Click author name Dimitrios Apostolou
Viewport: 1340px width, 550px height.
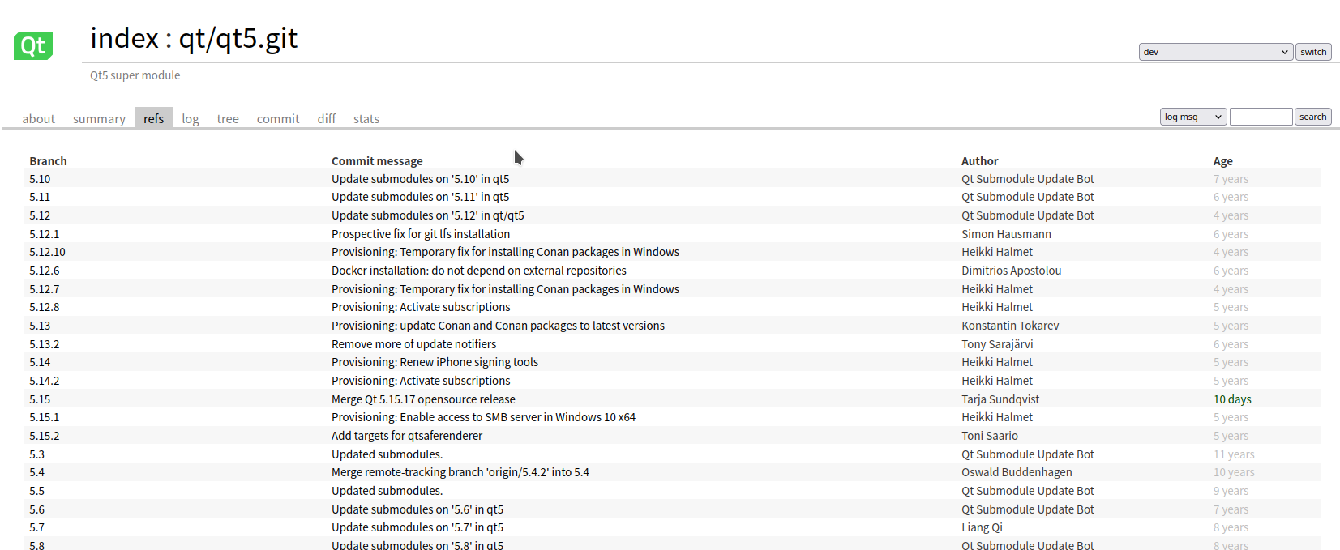1012,271
